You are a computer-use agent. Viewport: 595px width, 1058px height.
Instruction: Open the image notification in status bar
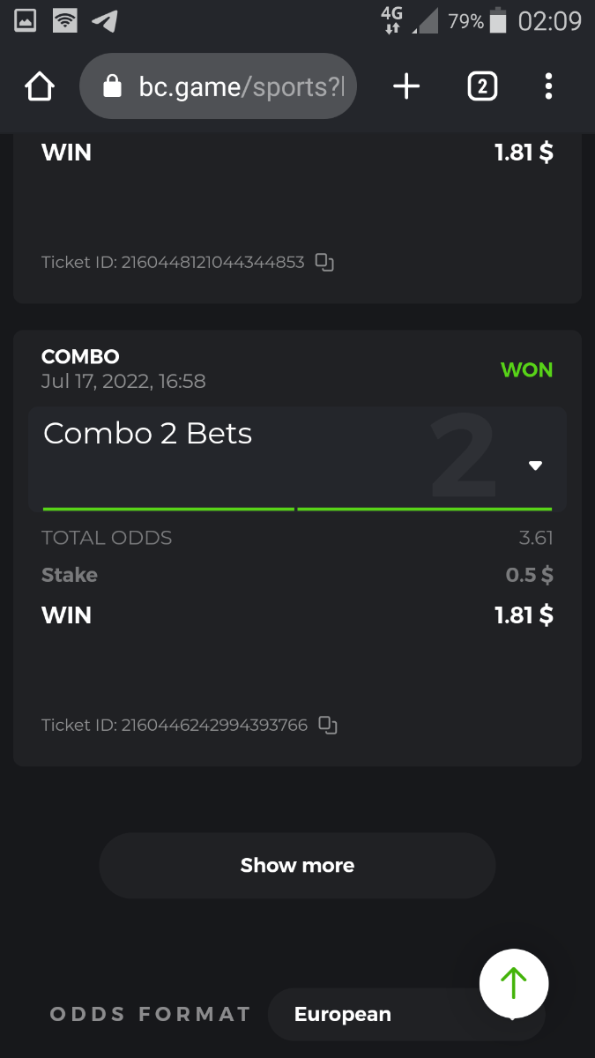[26, 20]
